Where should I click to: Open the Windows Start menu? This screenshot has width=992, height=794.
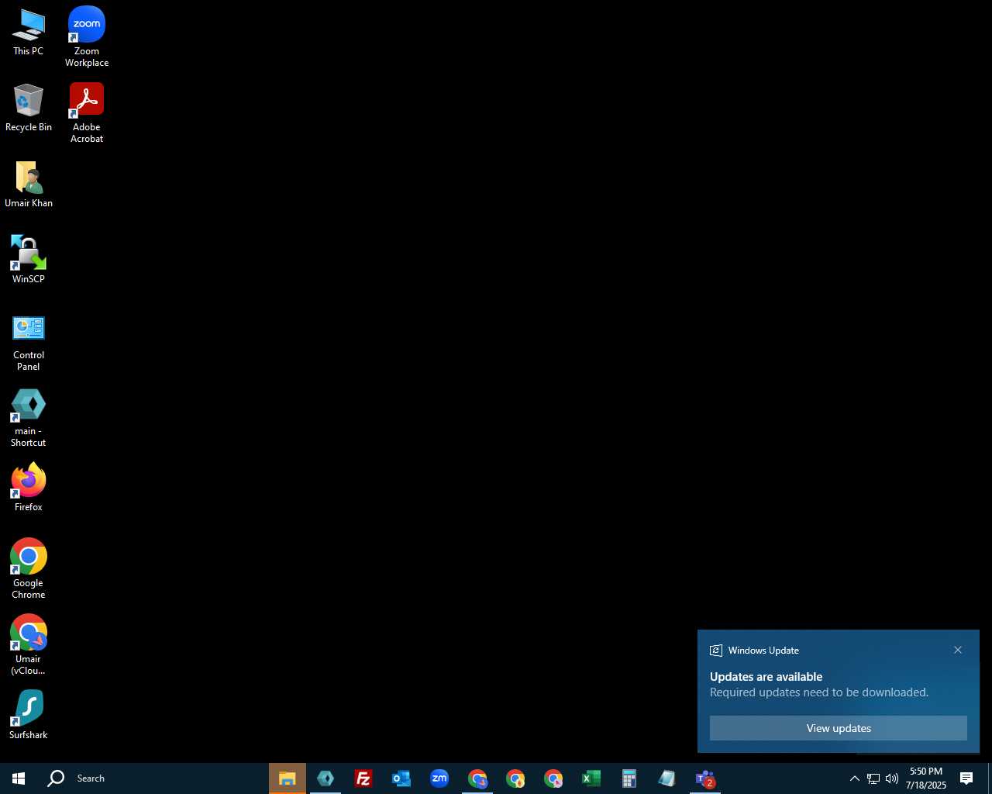click(19, 778)
